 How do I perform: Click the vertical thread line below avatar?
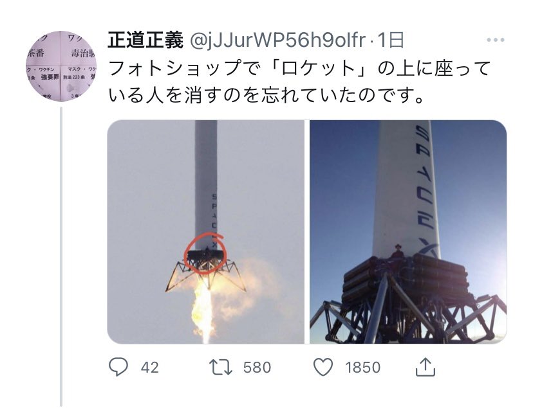(62, 257)
